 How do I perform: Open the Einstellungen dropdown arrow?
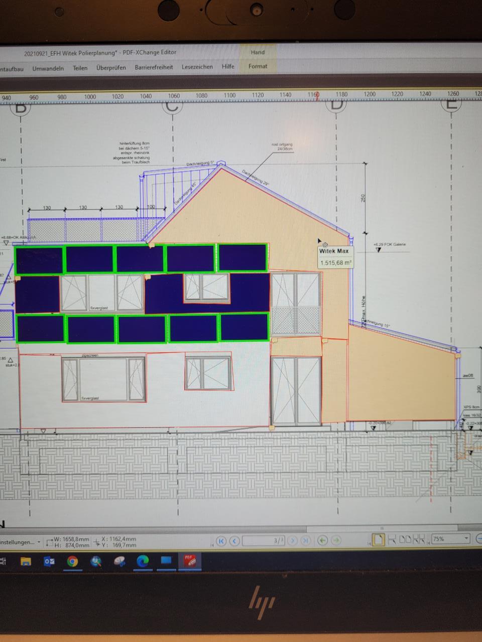tap(39, 542)
